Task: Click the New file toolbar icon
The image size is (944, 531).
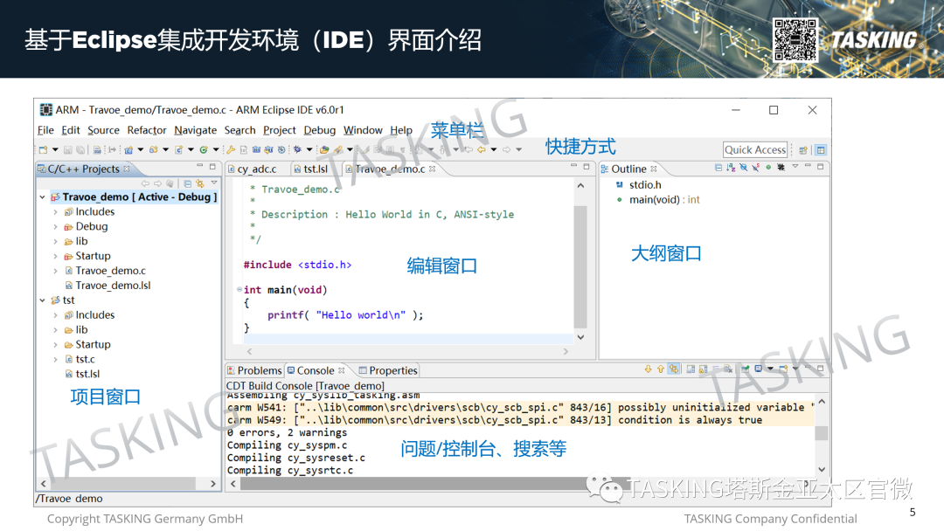Action: click(x=44, y=149)
